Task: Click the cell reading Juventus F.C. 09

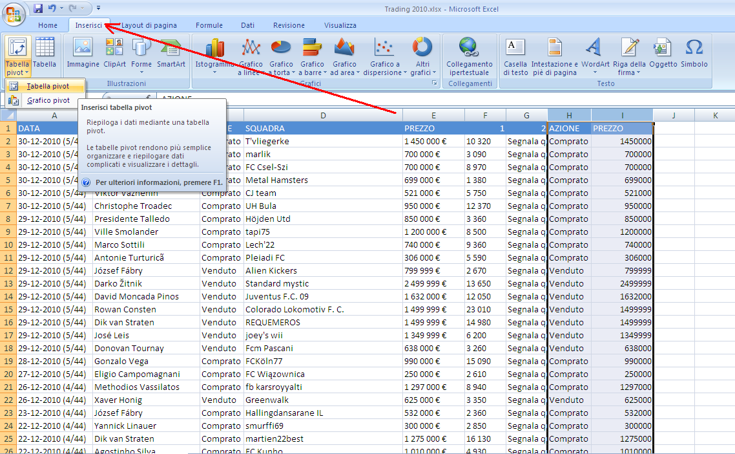Action: [x=323, y=296]
